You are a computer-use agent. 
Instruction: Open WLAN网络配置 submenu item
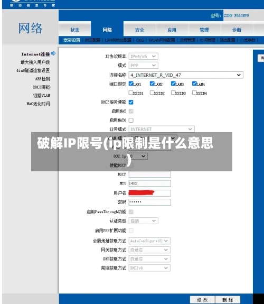[x=162, y=40]
